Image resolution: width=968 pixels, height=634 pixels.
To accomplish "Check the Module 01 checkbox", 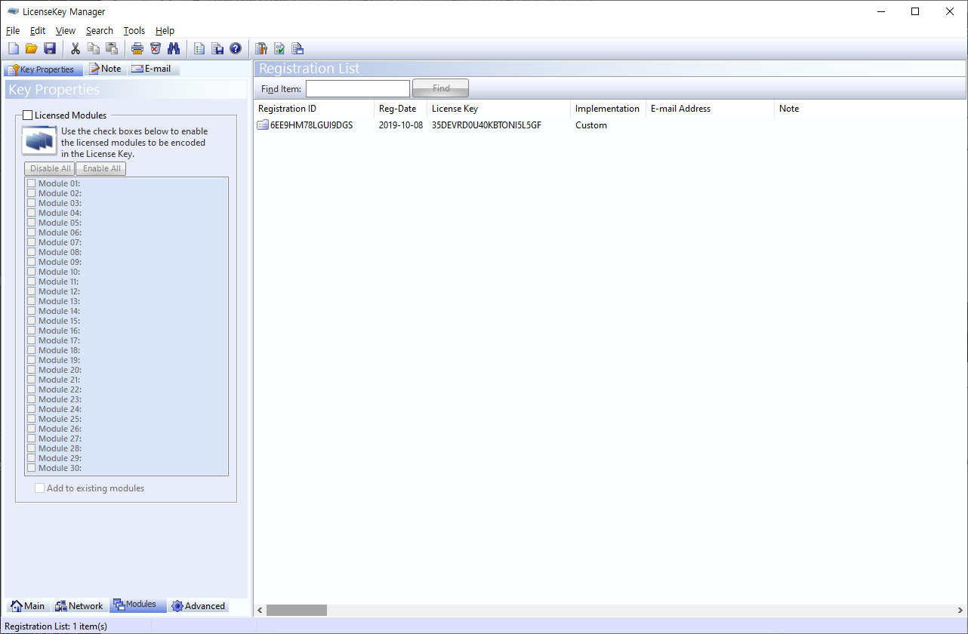I will 32,183.
